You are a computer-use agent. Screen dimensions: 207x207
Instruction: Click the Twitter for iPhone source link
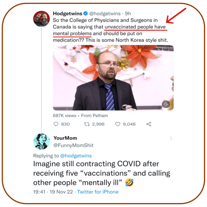98,192
